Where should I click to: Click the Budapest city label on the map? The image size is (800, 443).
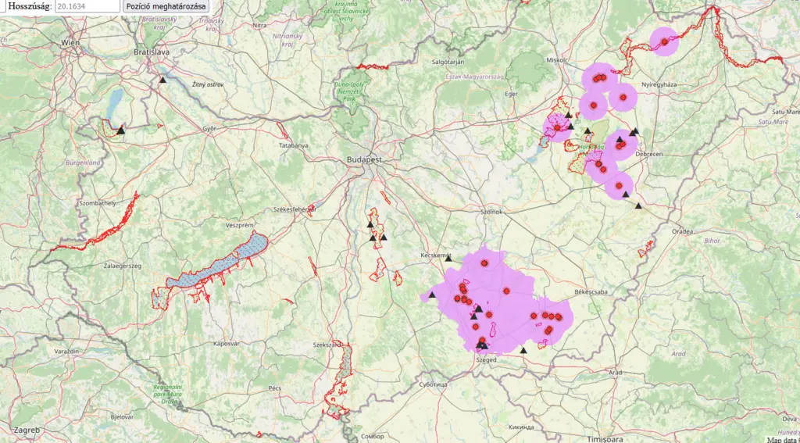364,159
